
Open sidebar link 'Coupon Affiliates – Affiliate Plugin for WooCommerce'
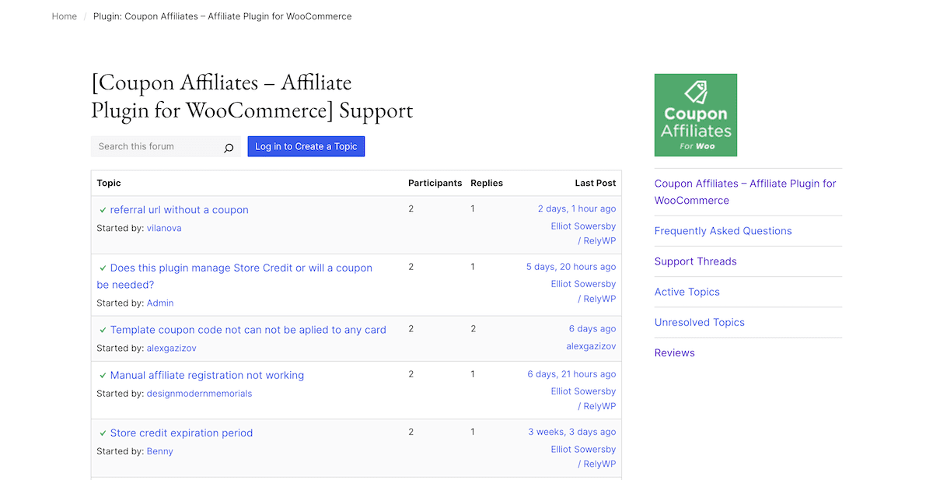tap(745, 192)
